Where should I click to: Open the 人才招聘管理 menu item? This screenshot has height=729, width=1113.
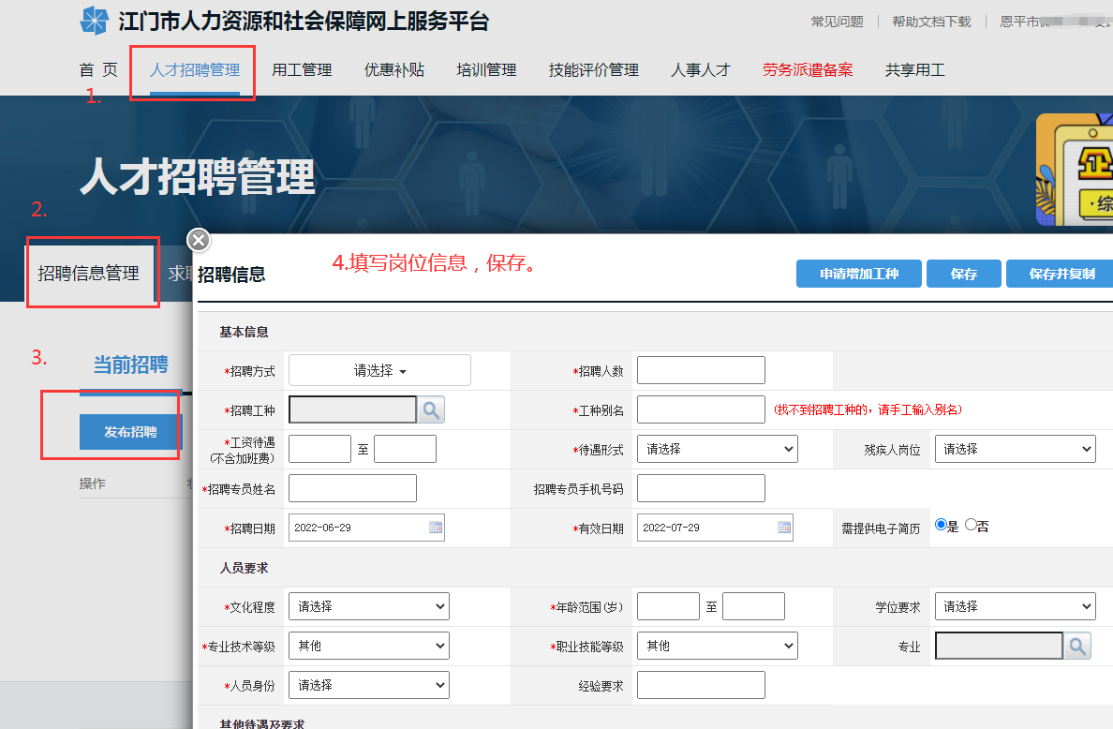[x=195, y=70]
